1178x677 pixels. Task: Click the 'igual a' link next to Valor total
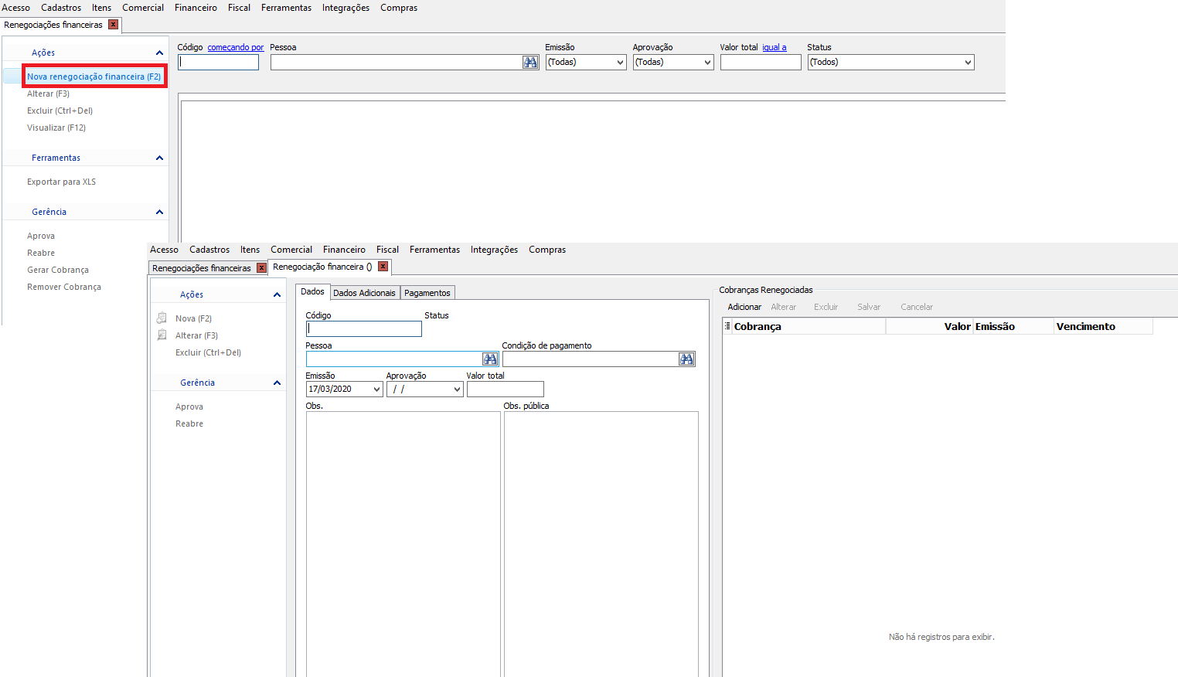point(774,47)
